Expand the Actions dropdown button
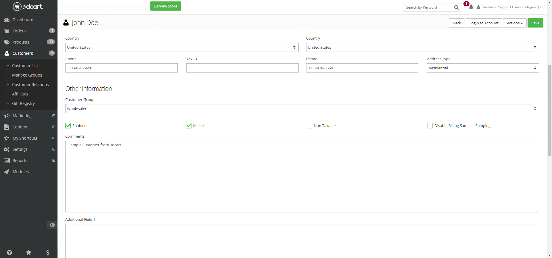The height and width of the screenshot is (258, 552). (x=515, y=23)
